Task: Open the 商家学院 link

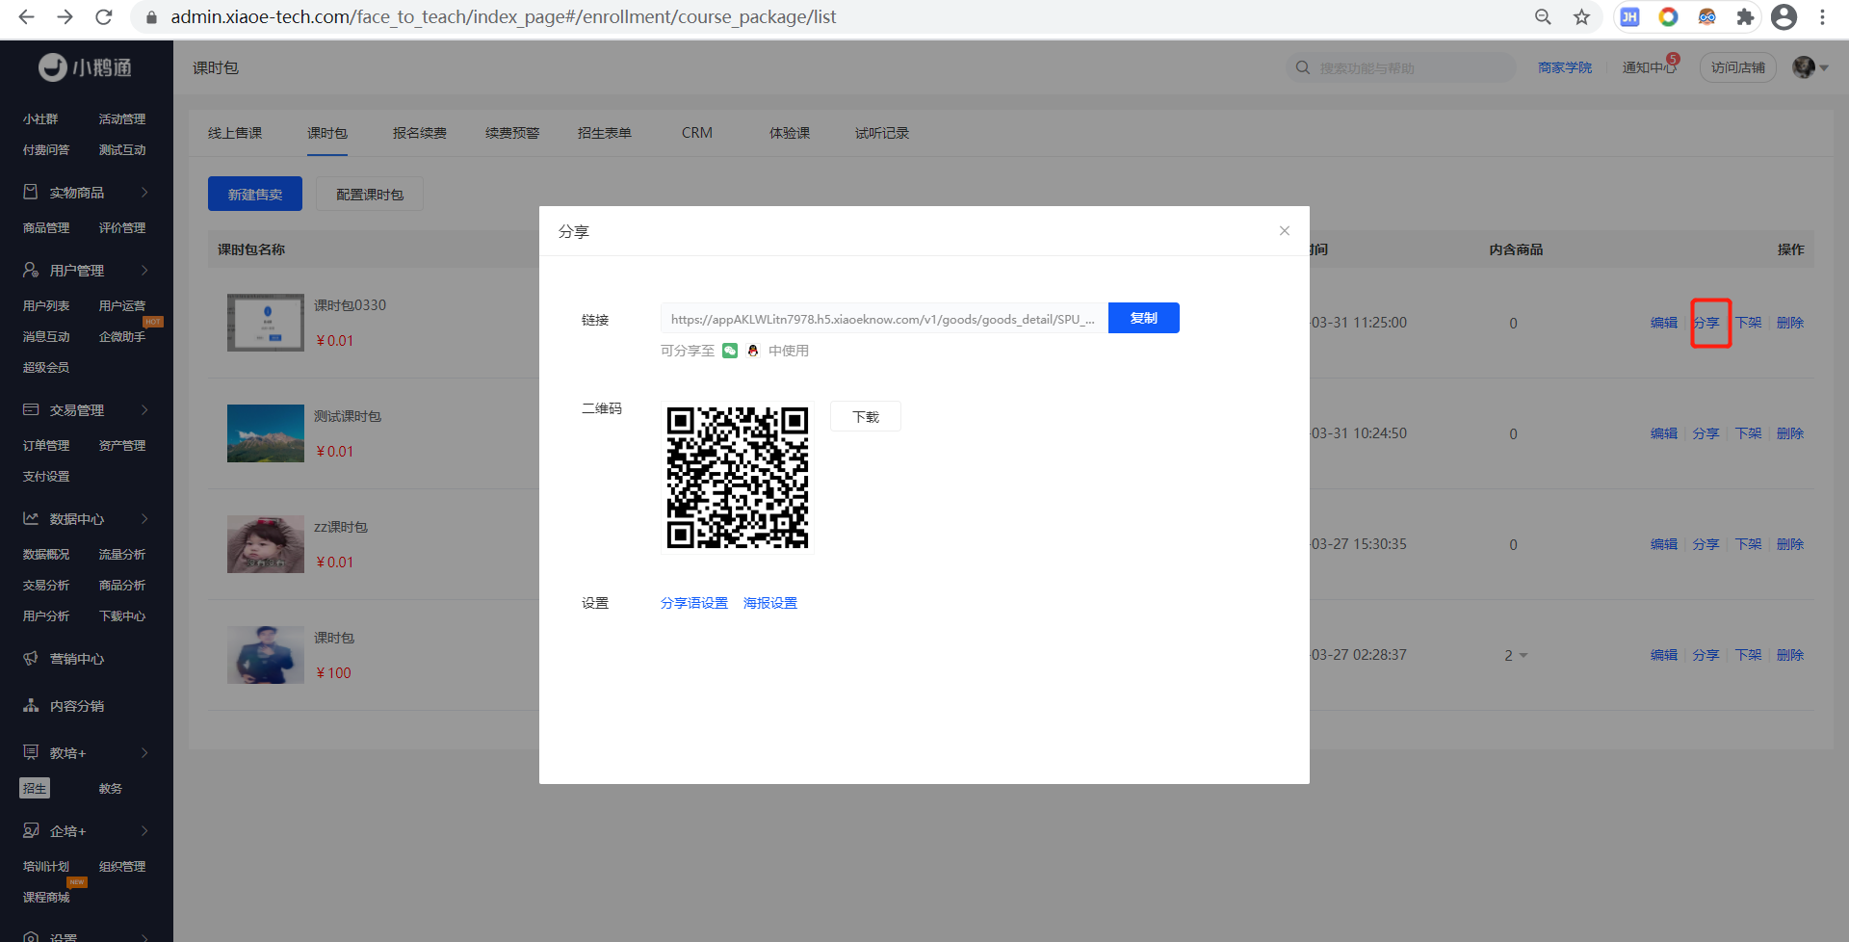Action: [x=1565, y=67]
